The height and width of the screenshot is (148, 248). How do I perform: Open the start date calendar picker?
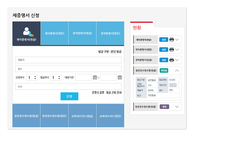95,77
